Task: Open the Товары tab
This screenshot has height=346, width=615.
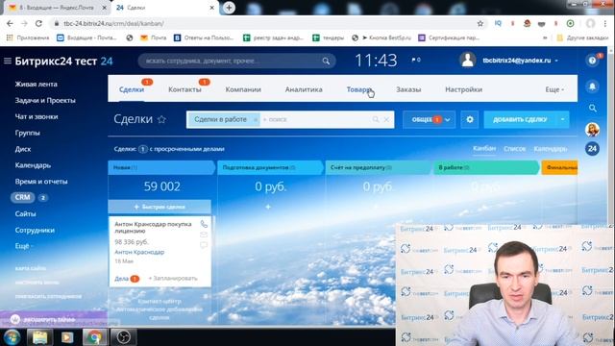Action: pos(358,89)
